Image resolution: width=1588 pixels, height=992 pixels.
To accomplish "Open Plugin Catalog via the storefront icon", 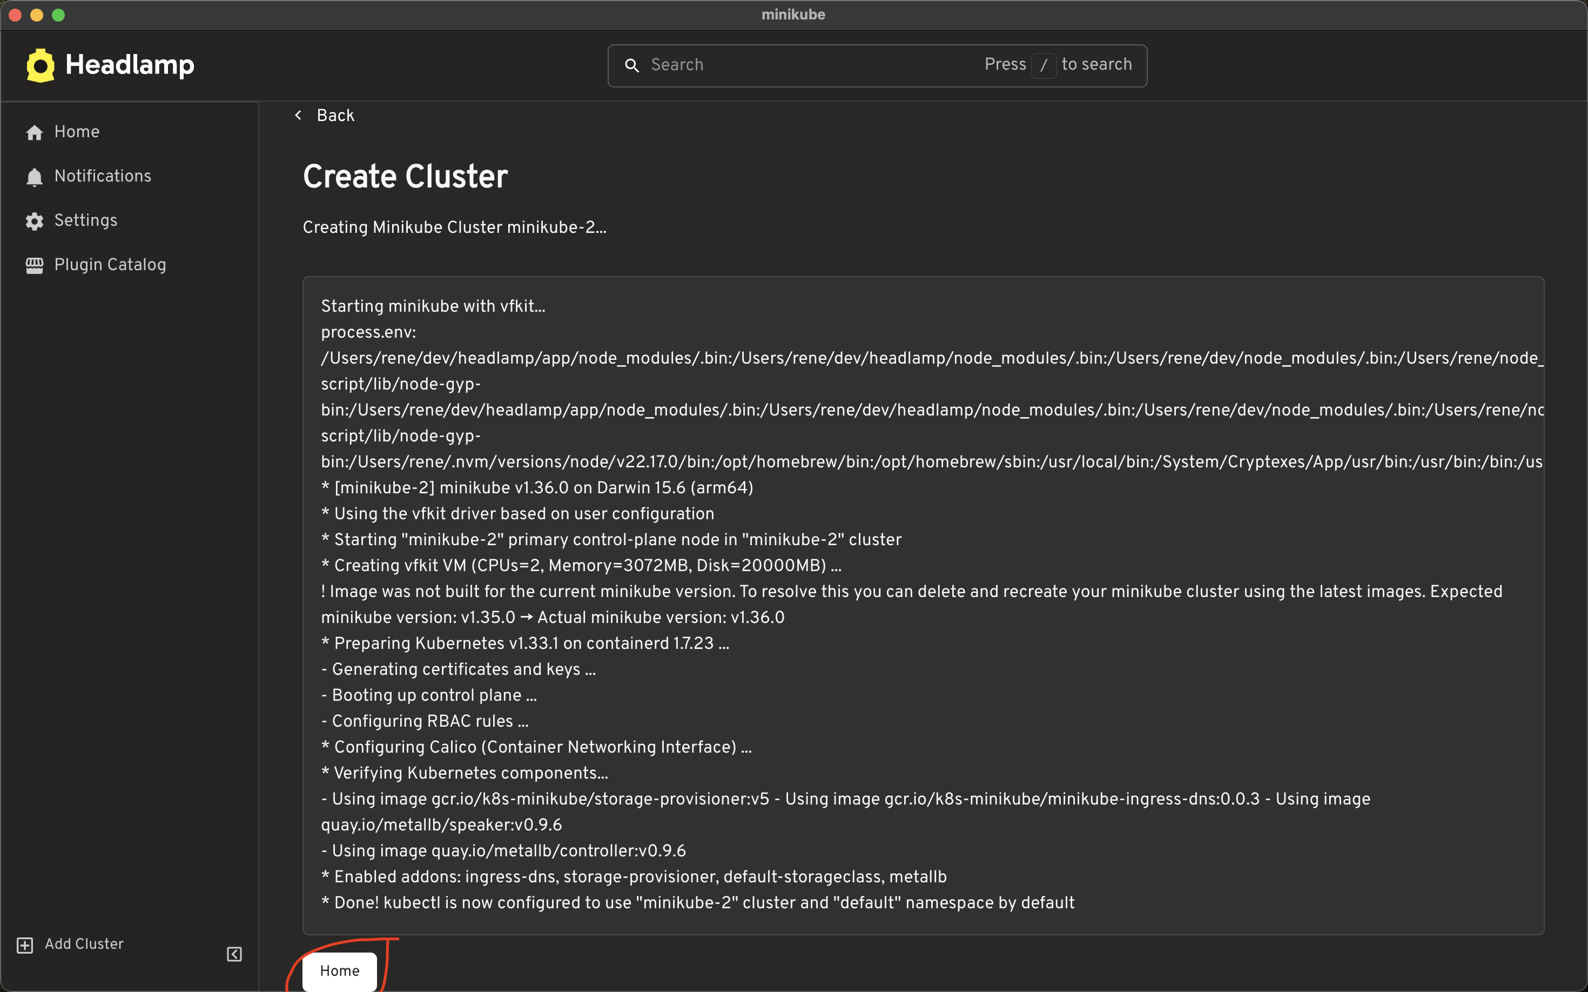I will (34, 264).
